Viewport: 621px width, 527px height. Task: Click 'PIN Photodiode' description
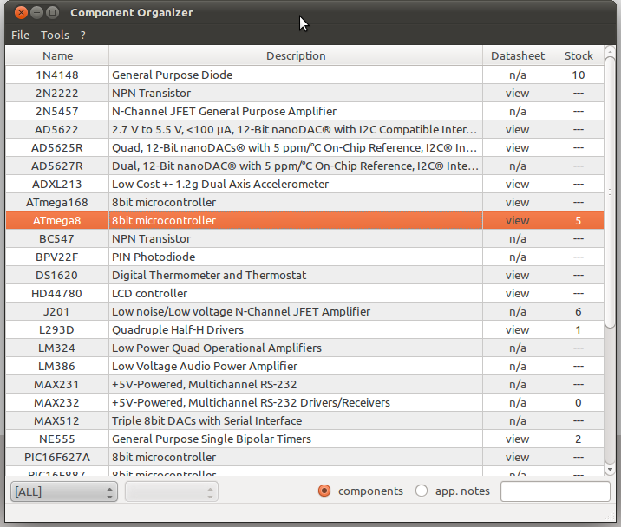pyautogui.click(x=154, y=257)
